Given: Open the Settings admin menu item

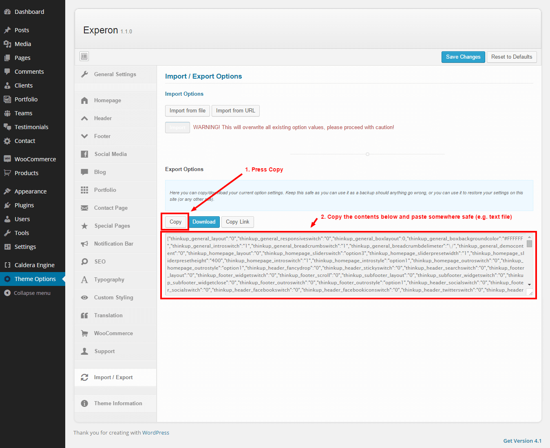Looking at the screenshot, I should [33, 247].
